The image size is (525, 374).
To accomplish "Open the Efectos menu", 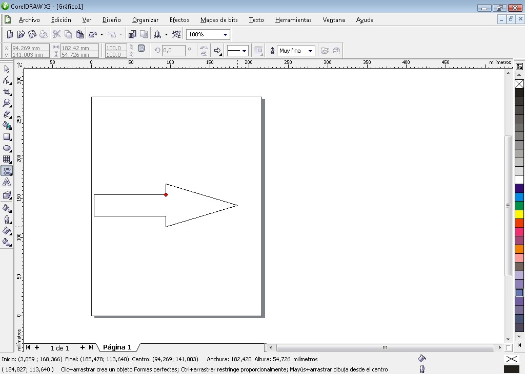I will (x=179, y=20).
